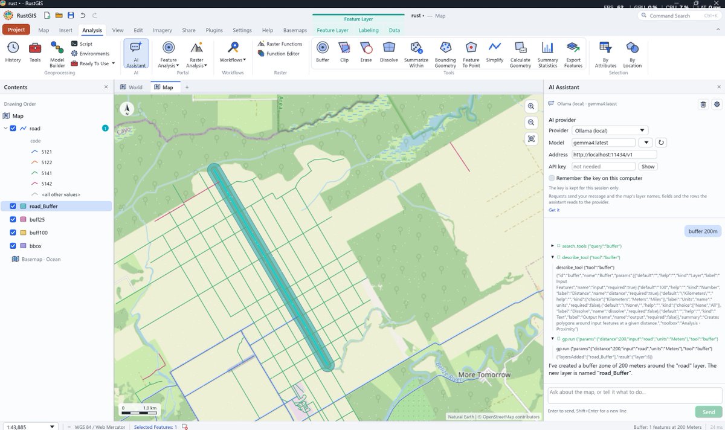The height and width of the screenshot is (430, 725).
Task: Open Summary Statistics tool
Action: [x=547, y=54]
